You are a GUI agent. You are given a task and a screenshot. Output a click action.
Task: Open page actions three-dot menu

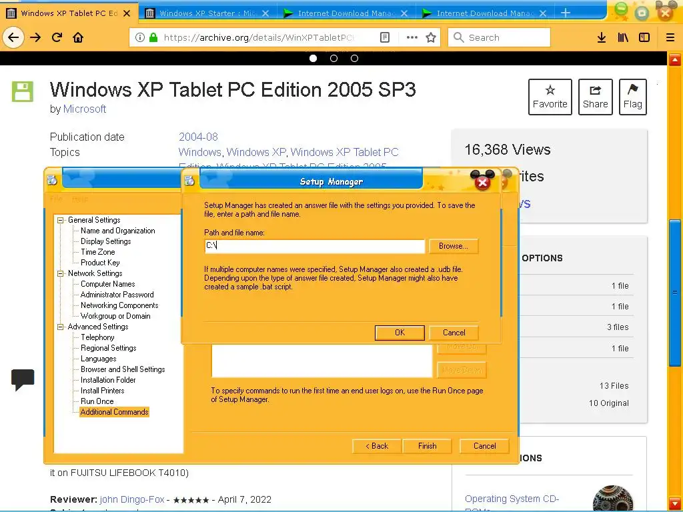point(412,37)
